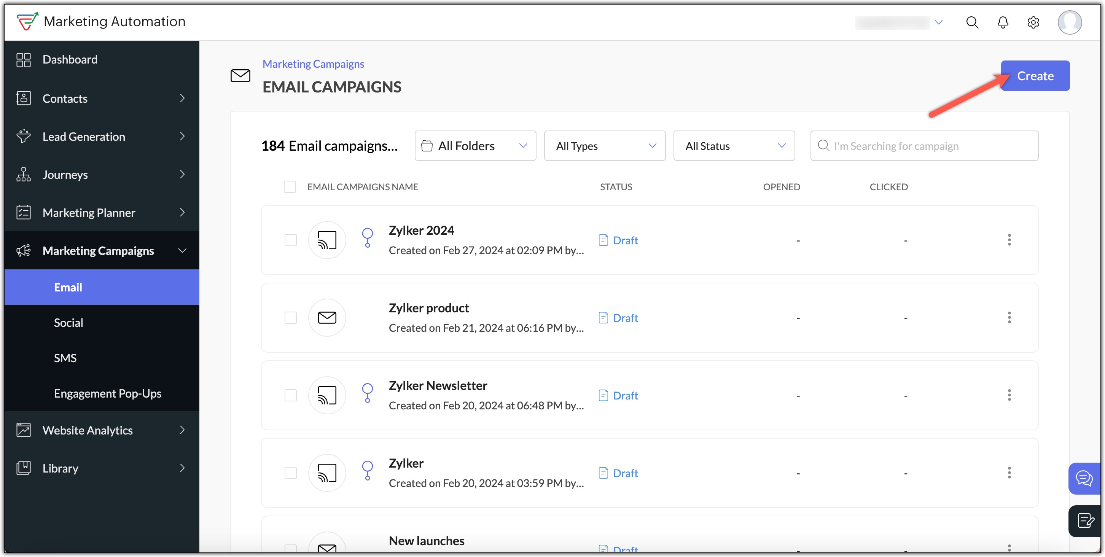Screen dimensions: 1105x557
Task: Tick the checkbox for Zylker 2024
Action: click(x=291, y=240)
